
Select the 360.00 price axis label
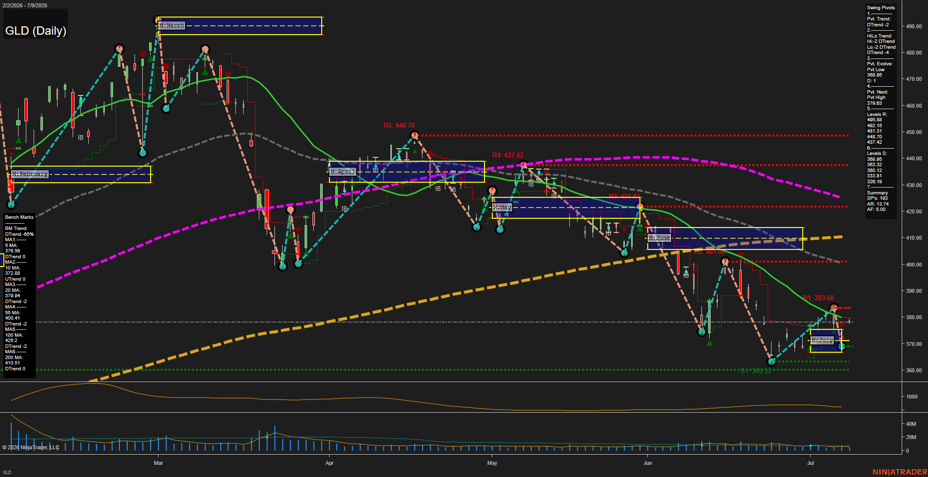(914, 370)
